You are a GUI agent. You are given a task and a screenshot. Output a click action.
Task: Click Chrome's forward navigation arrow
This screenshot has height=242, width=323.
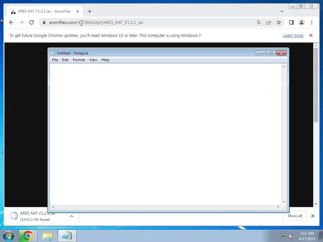pyautogui.click(x=21, y=22)
